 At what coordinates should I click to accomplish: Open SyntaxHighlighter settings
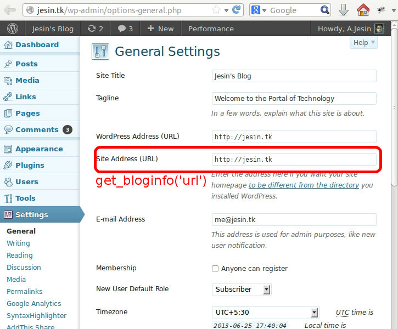[x=36, y=316]
